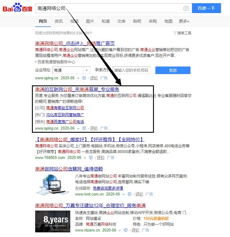This screenshot has width=230, height=237.
Task: Click the www.768800.com URL
Action: pos(50,158)
